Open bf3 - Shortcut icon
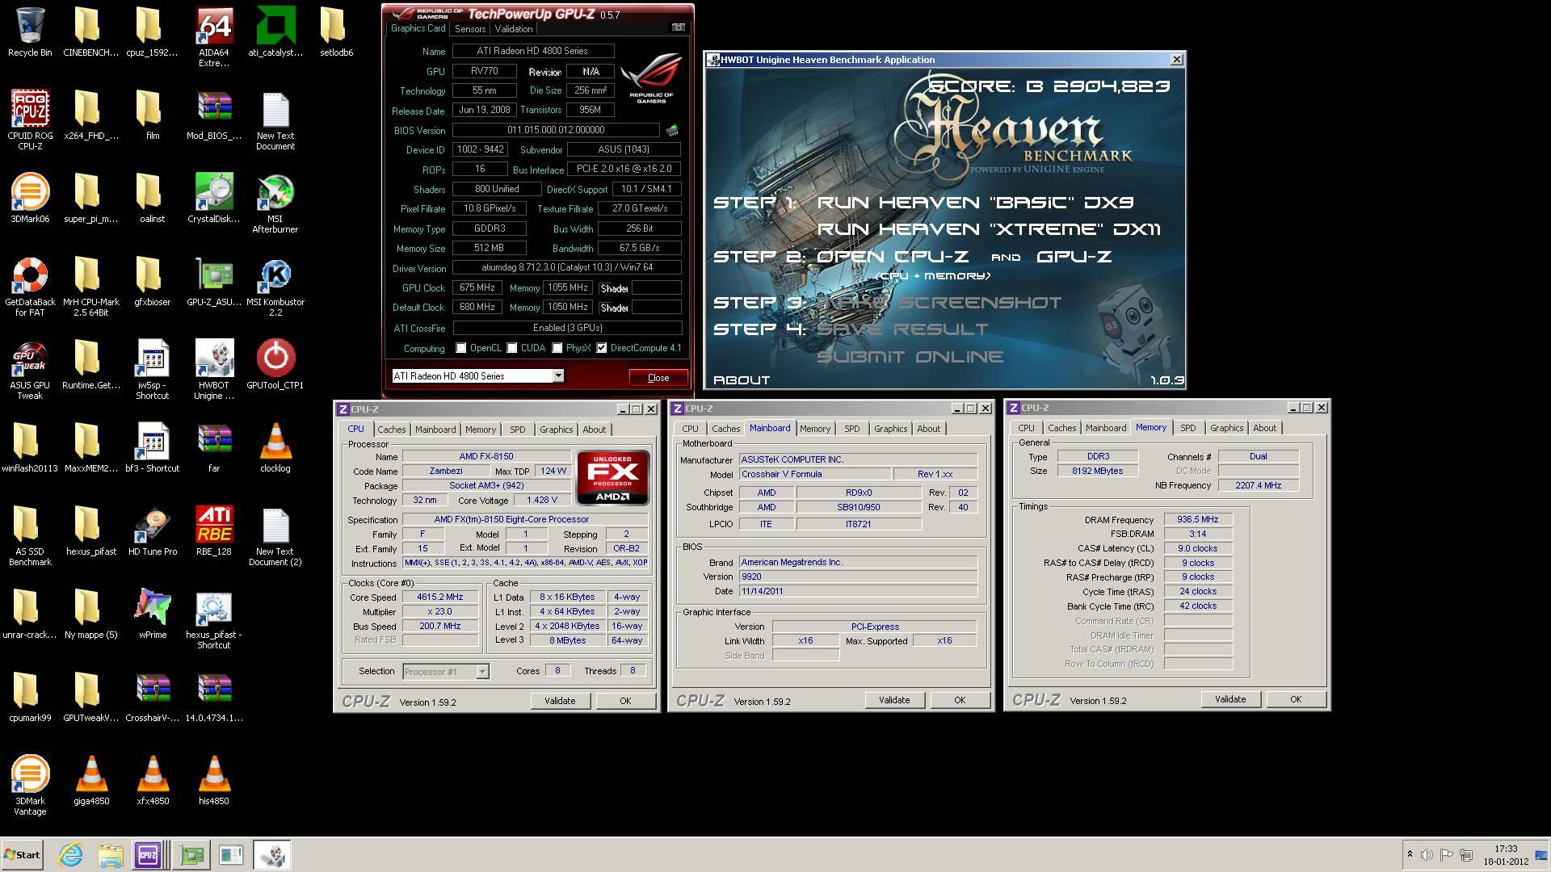This screenshot has width=1551, height=872. (153, 447)
